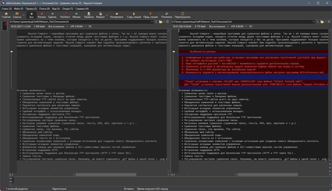This screenshot has width=332, height=191.
Task: Click the thumbnail overview map at far left
Action: pos(4,26)
